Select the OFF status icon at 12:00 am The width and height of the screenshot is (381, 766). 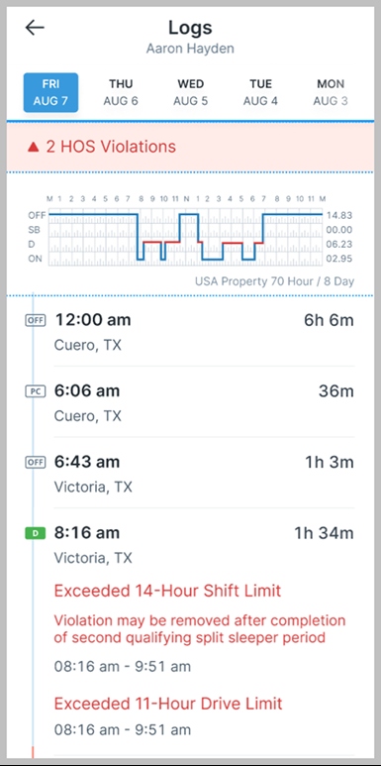(x=35, y=320)
